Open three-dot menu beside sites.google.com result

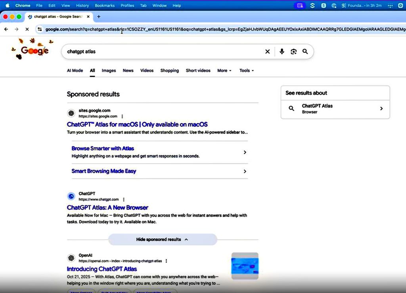coord(122,117)
